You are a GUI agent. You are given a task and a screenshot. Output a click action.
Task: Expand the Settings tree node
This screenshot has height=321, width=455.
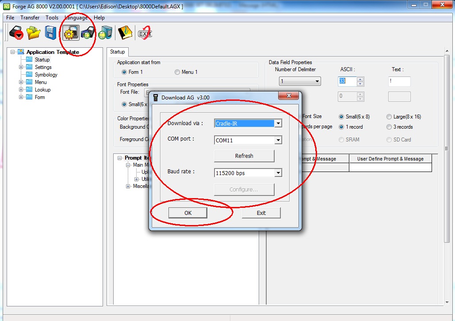pos(21,67)
